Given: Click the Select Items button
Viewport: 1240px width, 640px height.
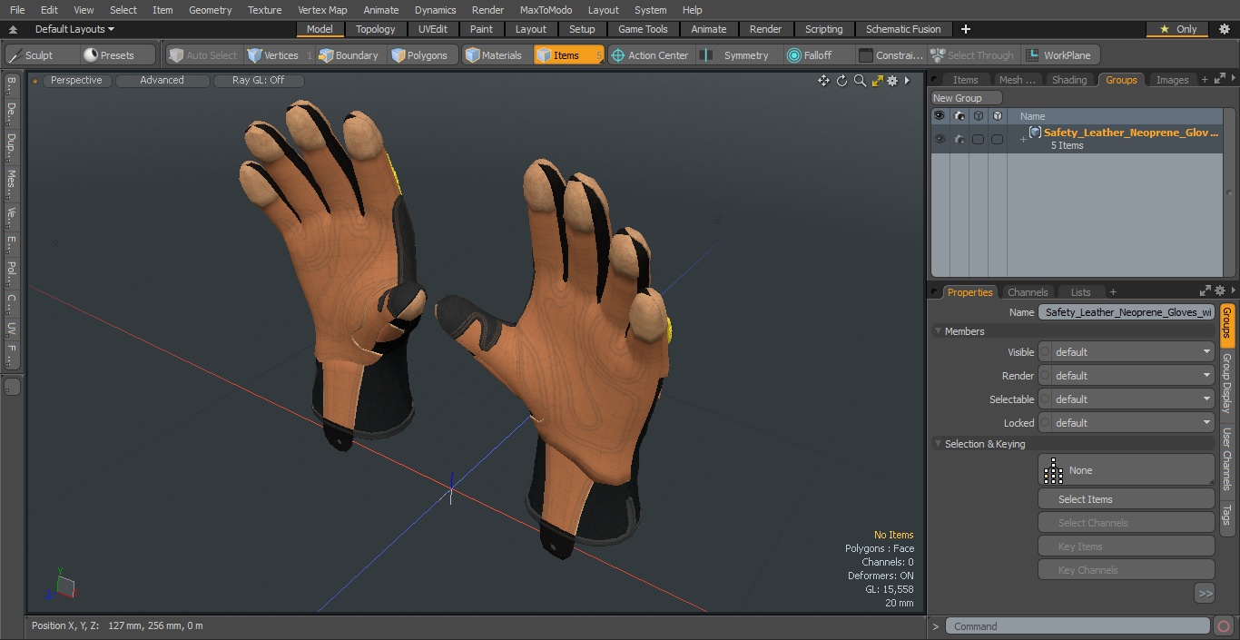Looking at the screenshot, I should tap(1126, 499).
